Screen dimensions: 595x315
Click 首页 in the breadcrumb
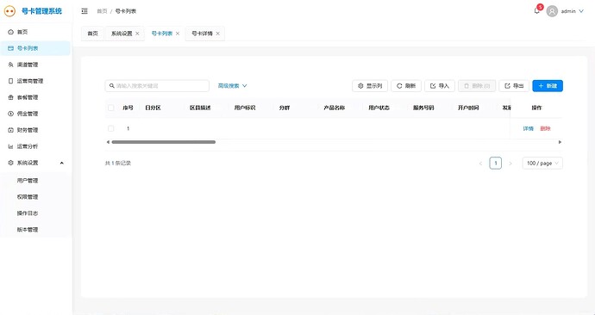pos(102,11)
